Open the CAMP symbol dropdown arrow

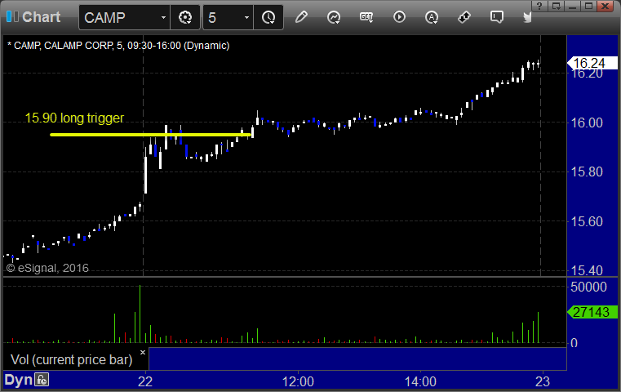(163, 17)
